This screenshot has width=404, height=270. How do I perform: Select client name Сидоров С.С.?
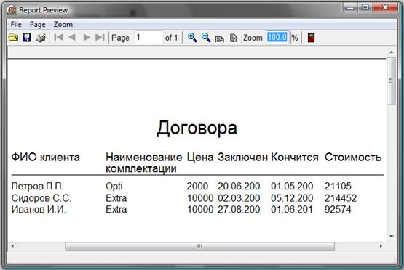pyautogui.click(x=41, y=198)
